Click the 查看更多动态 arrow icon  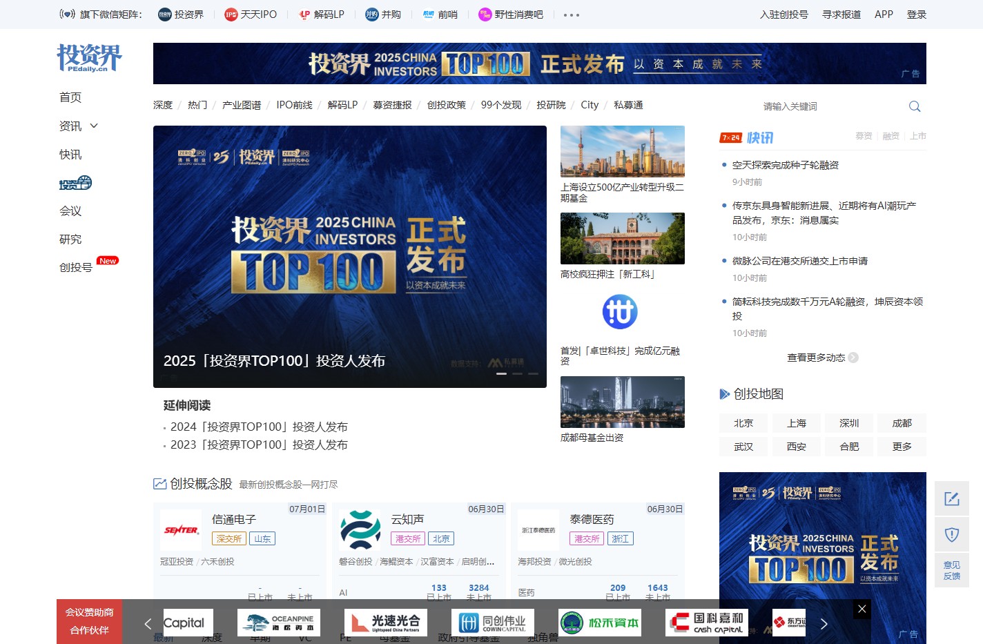[x=853, y=358]
